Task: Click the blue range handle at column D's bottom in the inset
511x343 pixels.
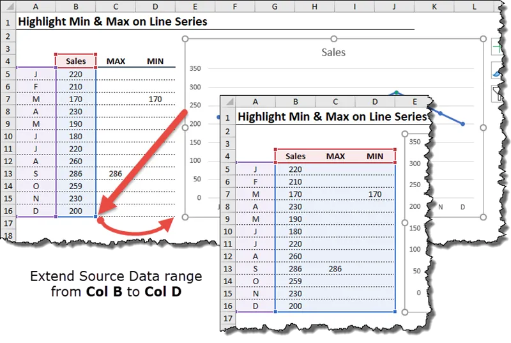Action: tap(395, 312)
